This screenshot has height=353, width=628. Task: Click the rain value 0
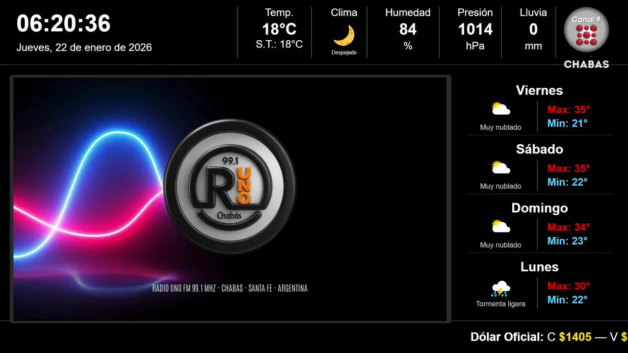click(x=533, y=29)
